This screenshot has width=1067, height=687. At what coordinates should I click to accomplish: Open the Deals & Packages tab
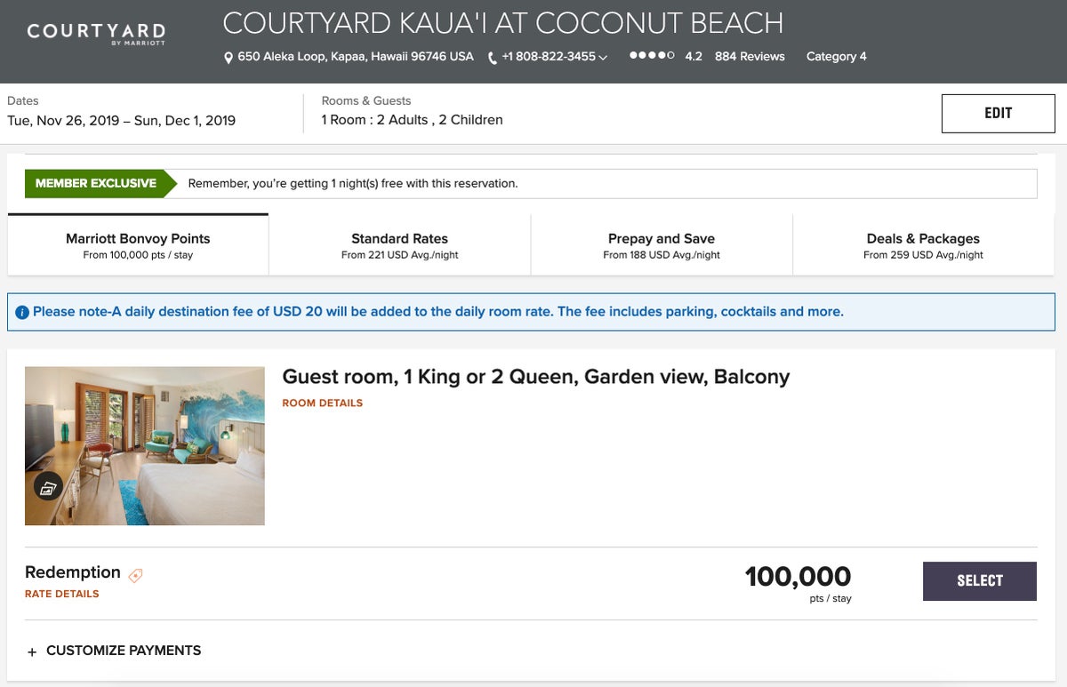(x=923, y=244)
